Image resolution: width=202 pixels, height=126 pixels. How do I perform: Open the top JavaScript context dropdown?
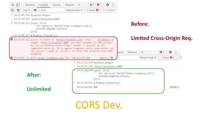point(27,10)
